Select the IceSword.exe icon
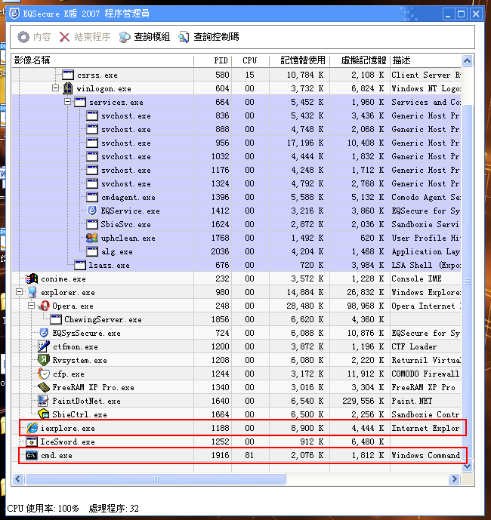Screen dimensions: 491x520 point(32,442)
